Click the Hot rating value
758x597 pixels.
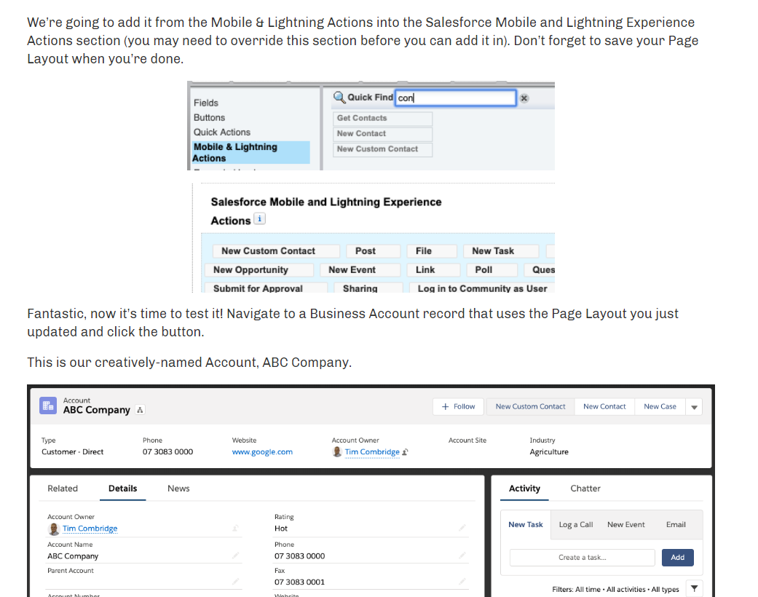click(281, 529)
